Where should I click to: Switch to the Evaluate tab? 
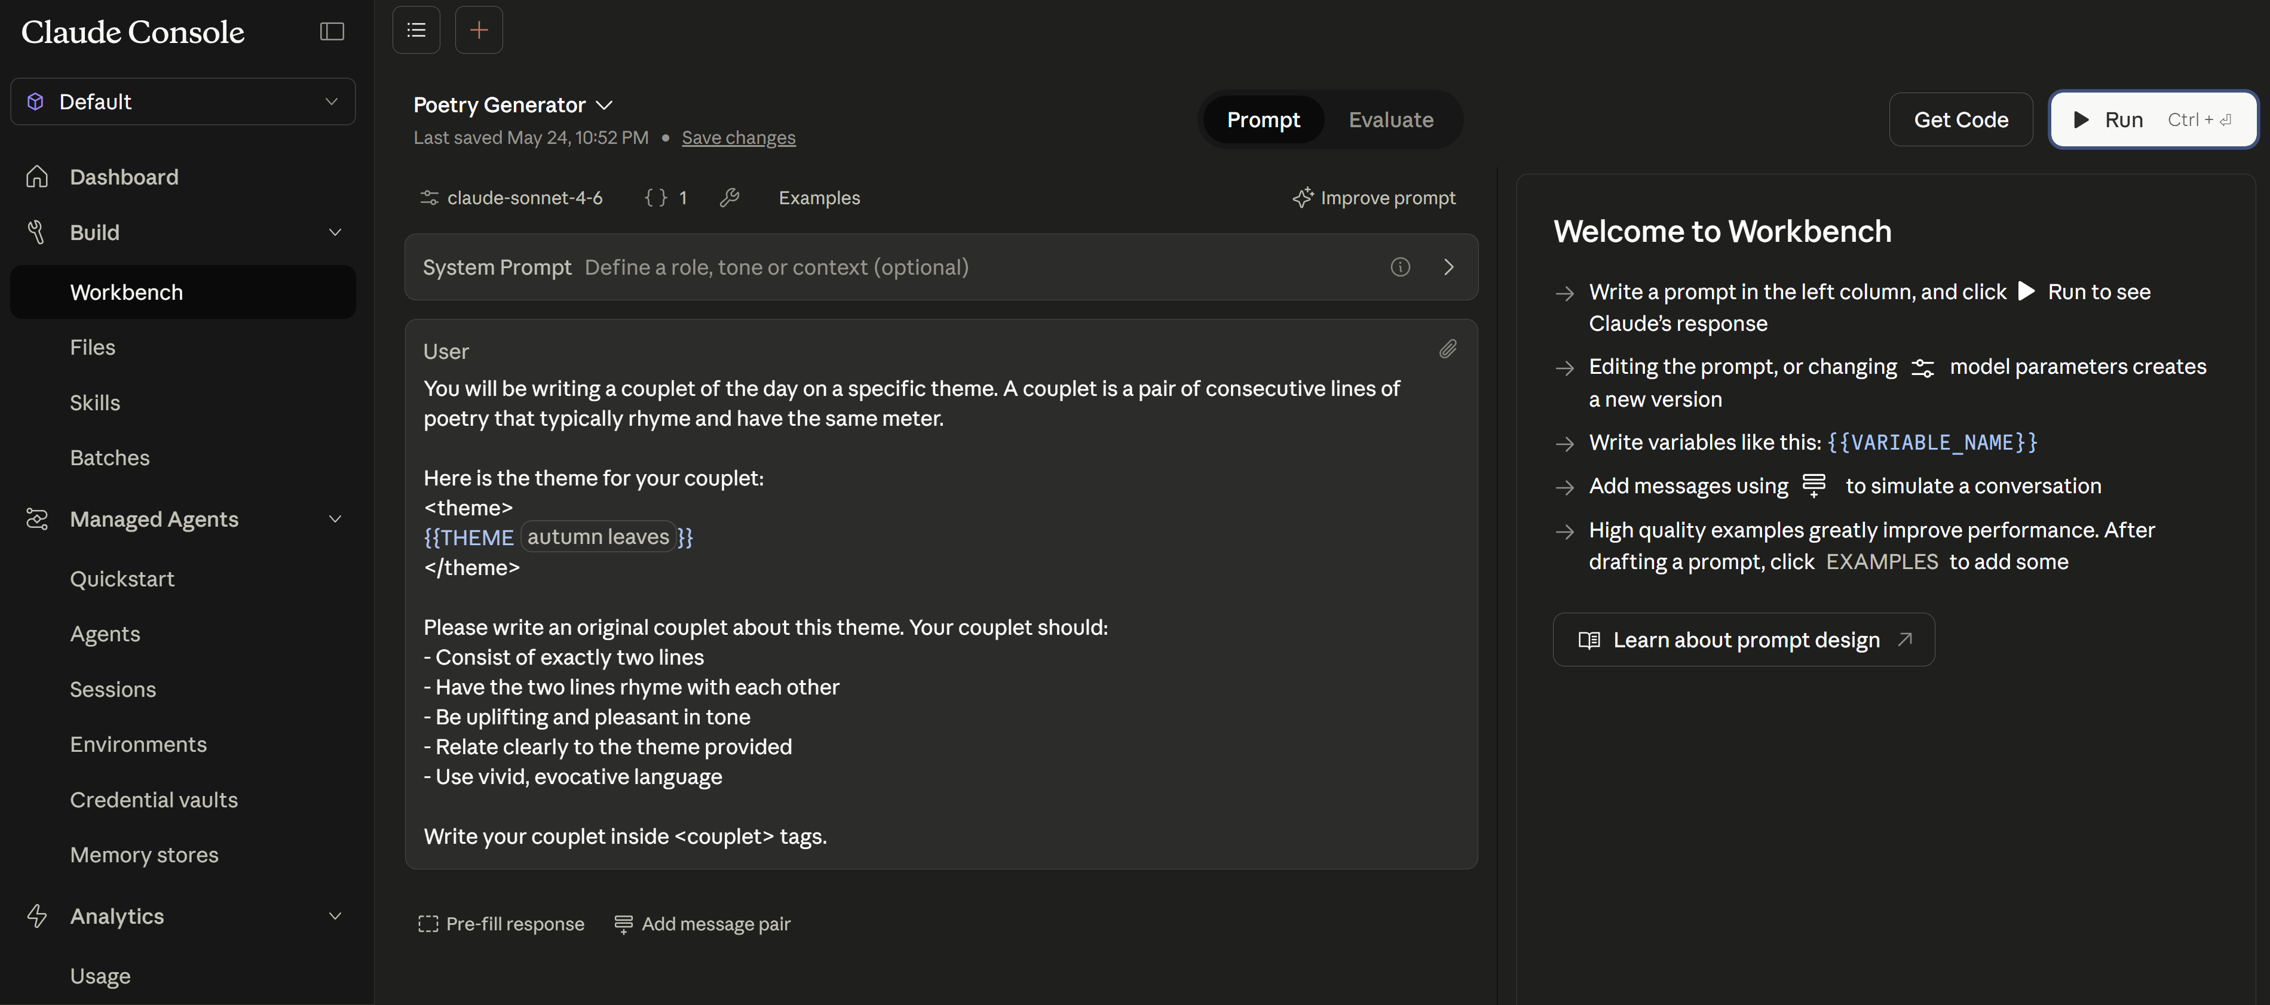pos(1390,120)
